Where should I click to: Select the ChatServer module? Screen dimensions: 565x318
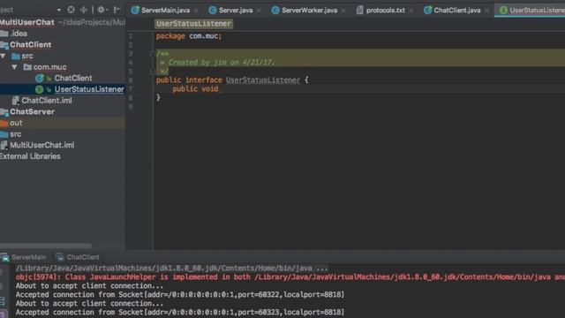click(32, 112)
